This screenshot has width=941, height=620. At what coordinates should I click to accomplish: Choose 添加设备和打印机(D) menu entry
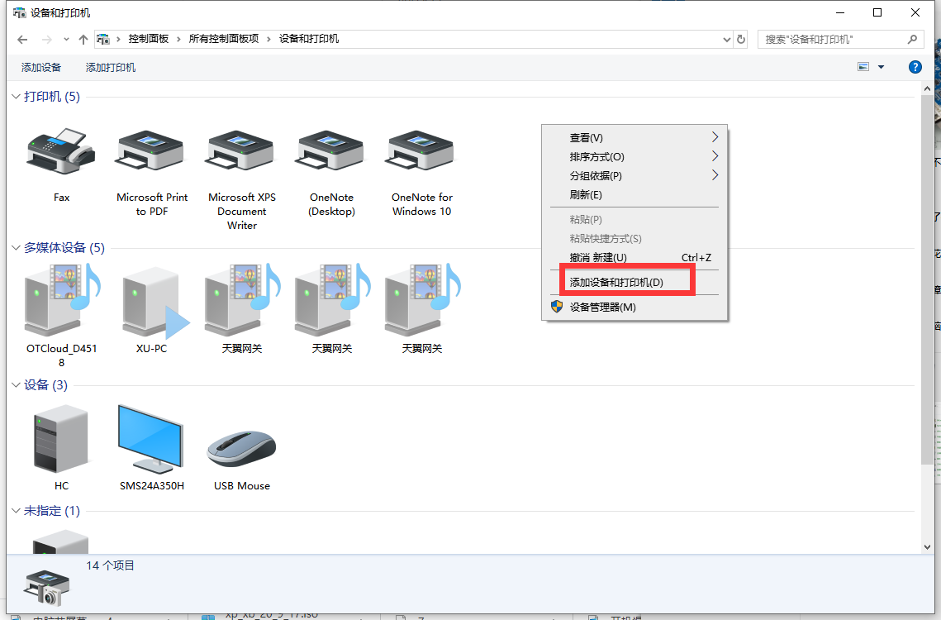click(x=634, y=283)
